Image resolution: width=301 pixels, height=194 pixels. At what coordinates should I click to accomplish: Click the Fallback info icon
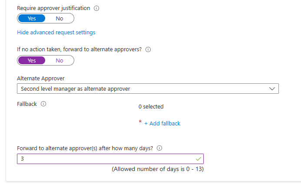43,104
